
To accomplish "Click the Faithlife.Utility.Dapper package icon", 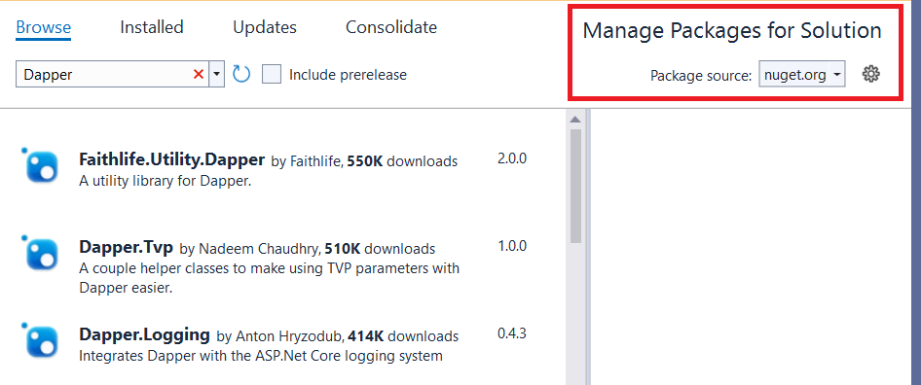I will tap(41, 166).
